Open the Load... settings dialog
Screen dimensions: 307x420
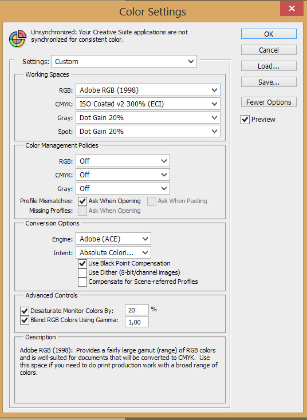click(269, 66)
